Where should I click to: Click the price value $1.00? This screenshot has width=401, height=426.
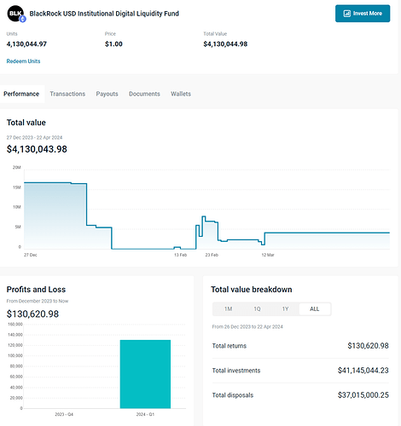pyautogui.click(x=113, y=44)
